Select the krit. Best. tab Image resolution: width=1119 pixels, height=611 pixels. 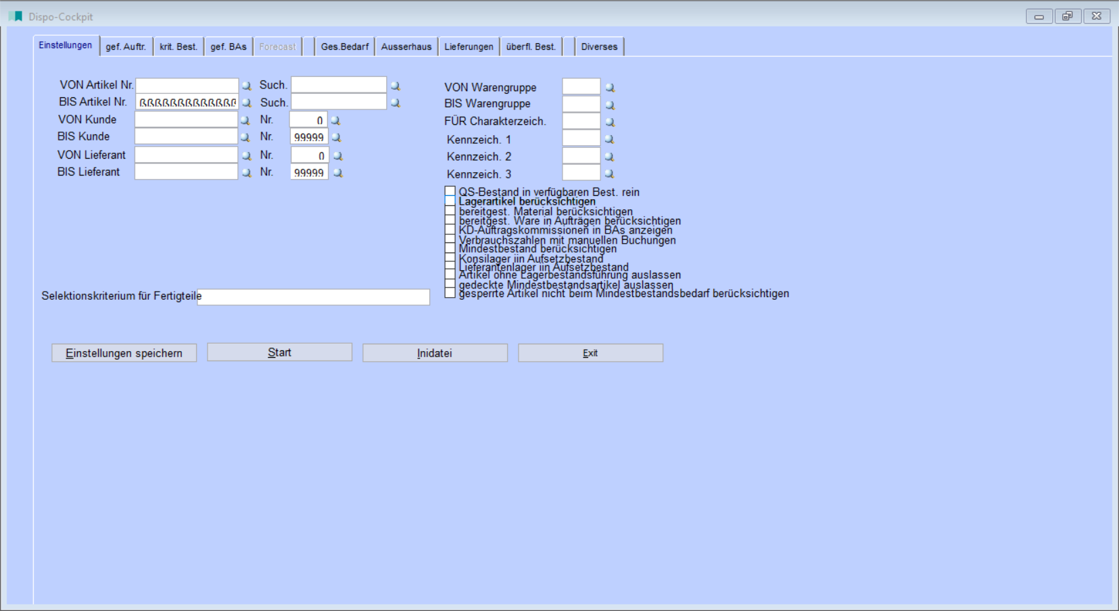coord(178,47)
